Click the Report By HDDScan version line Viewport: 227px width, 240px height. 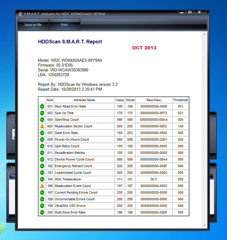tap(78, 85)
